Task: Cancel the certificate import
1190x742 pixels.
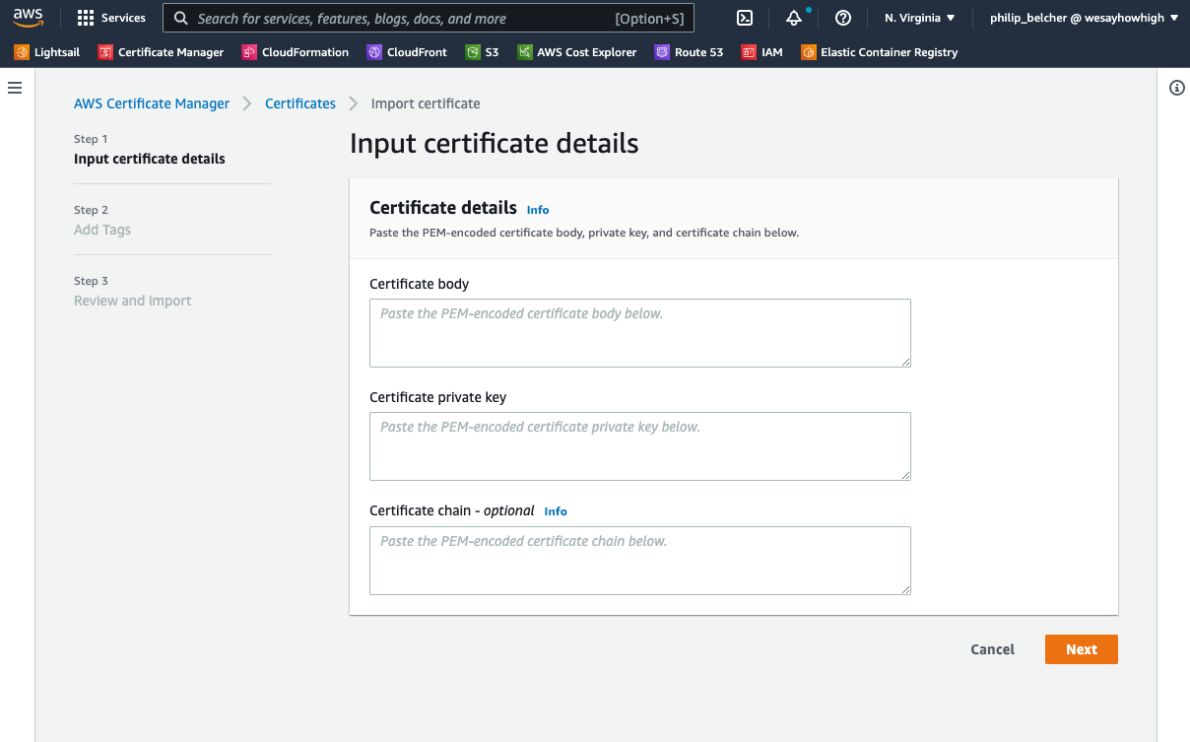Action: coord(992,648)
